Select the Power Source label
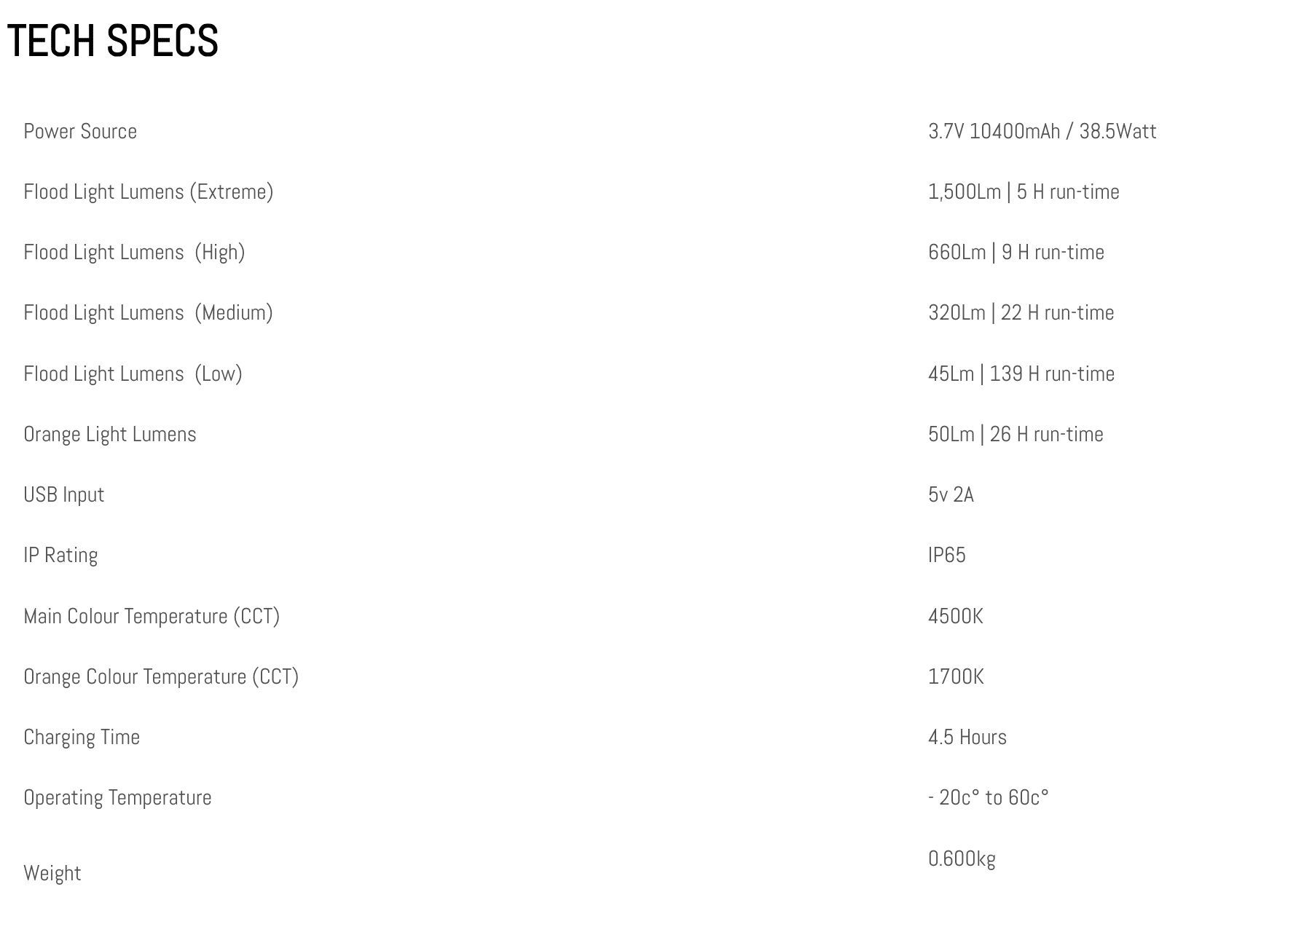Viewport: 1304px width, 932px height. (80, 131)
